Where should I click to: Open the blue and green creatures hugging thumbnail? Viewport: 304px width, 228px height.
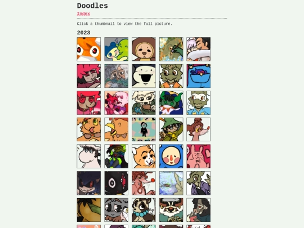(x=117, y=49)
